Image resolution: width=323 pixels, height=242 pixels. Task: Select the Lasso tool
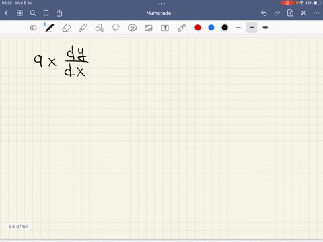click(116, 28)
